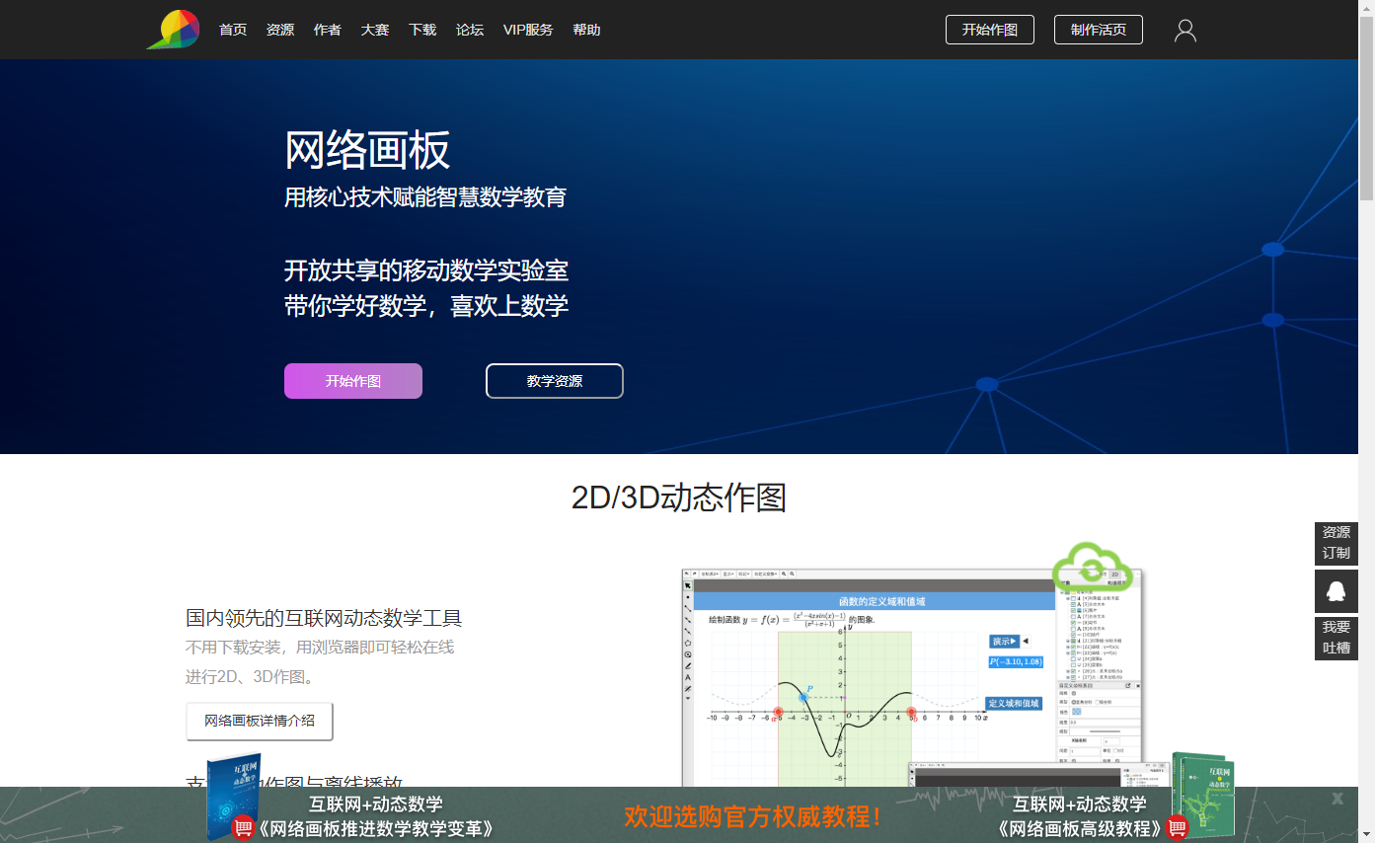Click the colorful site logo in header

(x=174, y=30)
